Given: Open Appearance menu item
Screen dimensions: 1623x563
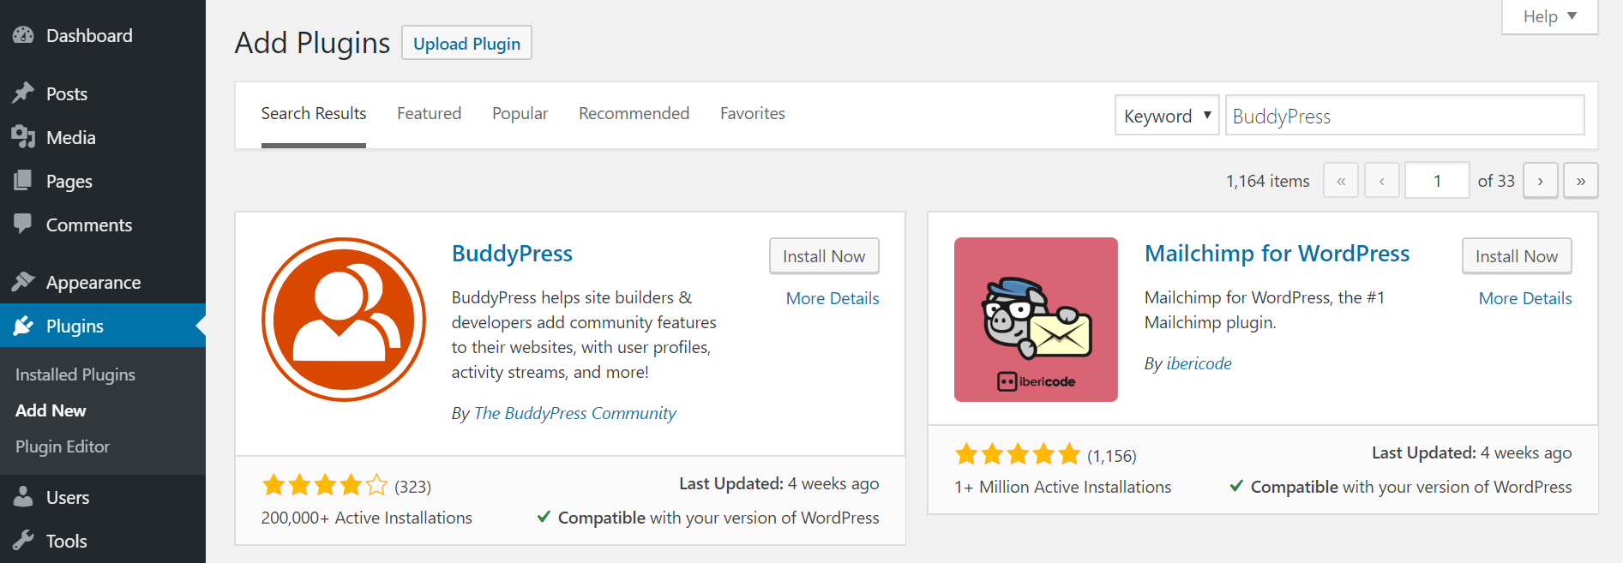Looking at the screenshot, I should click(x=103, y=282).
